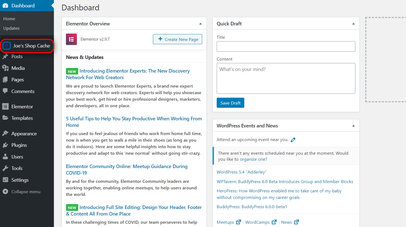The image size is (406, 227).
Task: Click the Collapse menu arrow icon
Action: click(x=5, y=192)
